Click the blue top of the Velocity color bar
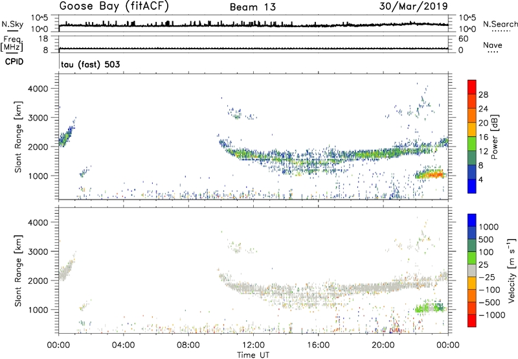This screenshot has width=518, height=359. [x=472, y=220]
